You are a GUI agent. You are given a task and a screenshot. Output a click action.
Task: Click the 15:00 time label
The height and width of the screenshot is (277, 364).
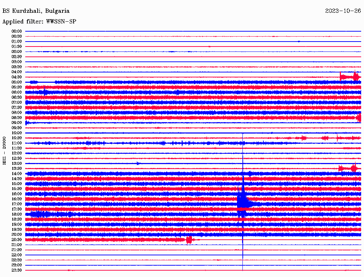16,184
